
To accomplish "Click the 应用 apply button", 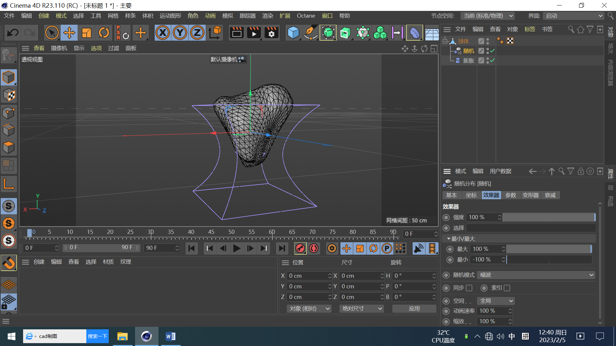I will coord(414,309).
